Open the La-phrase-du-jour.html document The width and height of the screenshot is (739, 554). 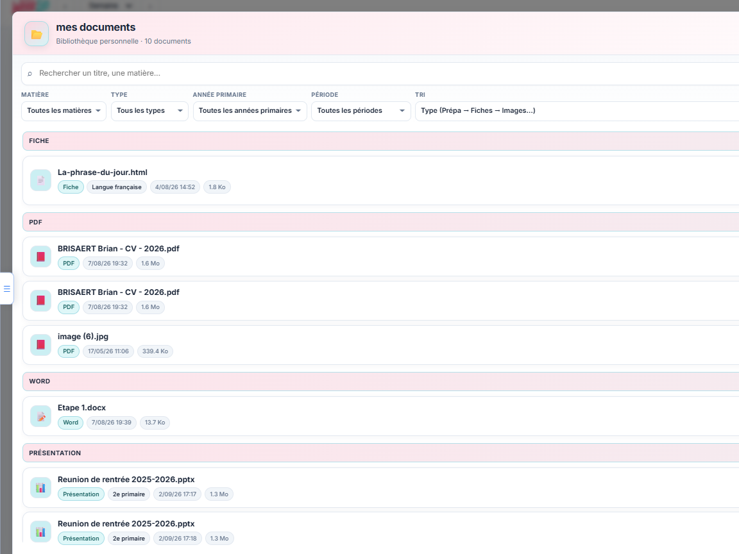pyautogui.click(x=102, y=172)
